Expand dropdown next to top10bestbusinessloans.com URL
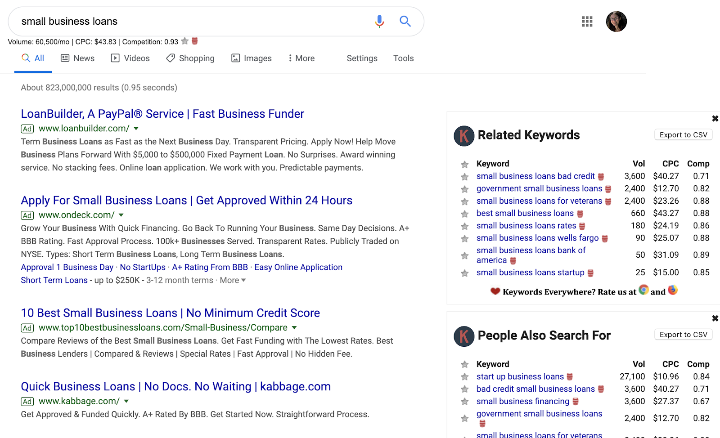Viewport: 720px width, 438px height. coord(294,328)
